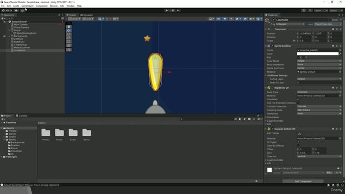Image resolution: width=345 pixels, height=194 pixels.
Task: Click the Play button in the top toolbar
Action: pos(167,10)
